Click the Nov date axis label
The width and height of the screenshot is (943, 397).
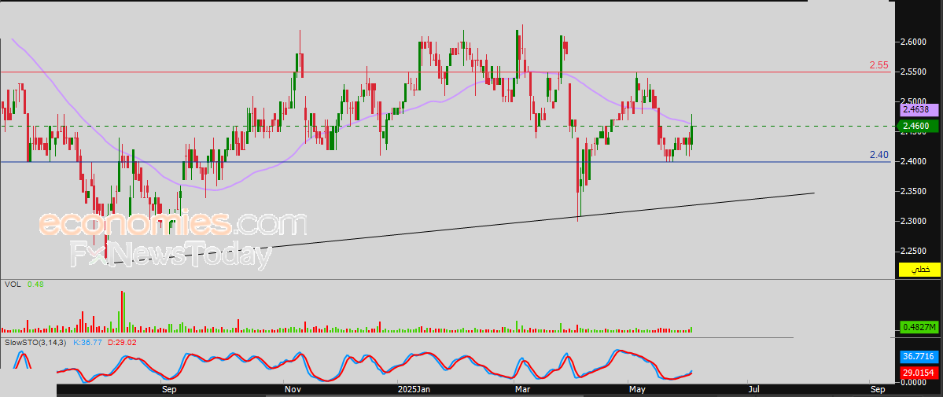293,391
